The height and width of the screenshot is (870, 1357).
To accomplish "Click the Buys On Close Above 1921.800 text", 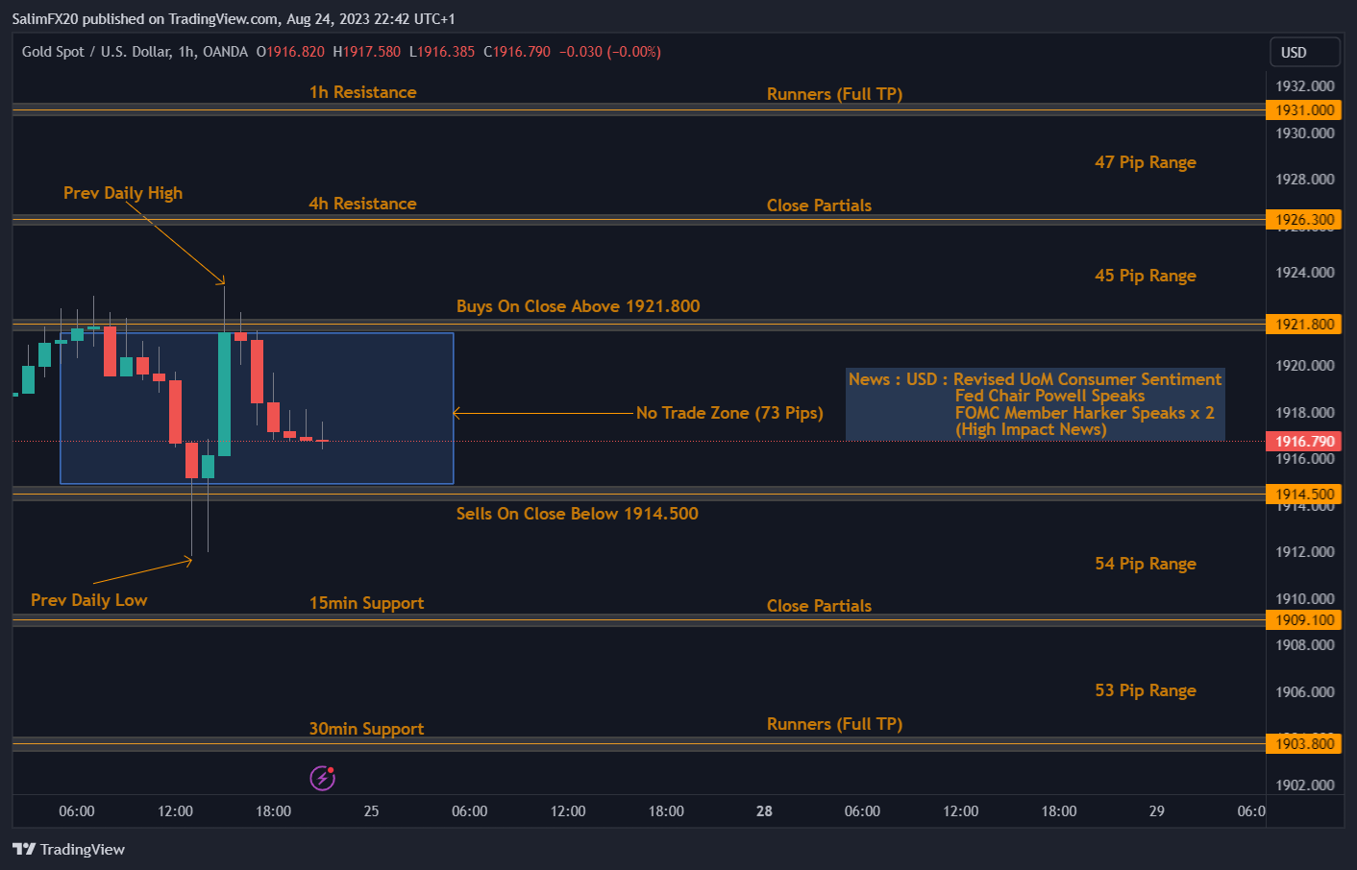I will coord(578,305).
